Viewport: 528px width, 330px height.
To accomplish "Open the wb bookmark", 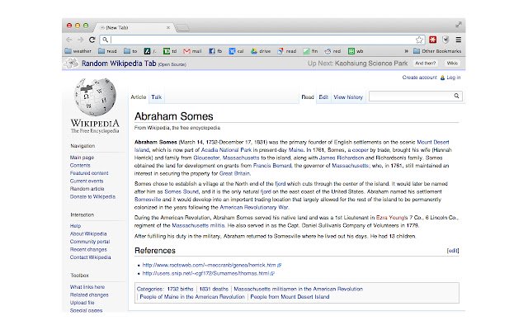I will [x=356, y=51].
